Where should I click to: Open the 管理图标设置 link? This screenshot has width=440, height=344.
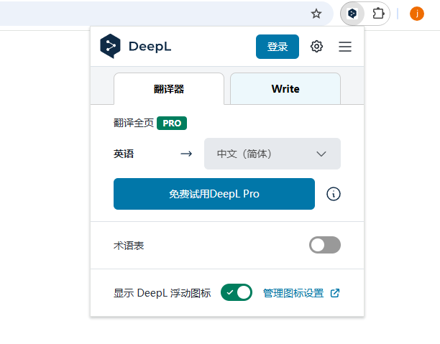(293, 293)
